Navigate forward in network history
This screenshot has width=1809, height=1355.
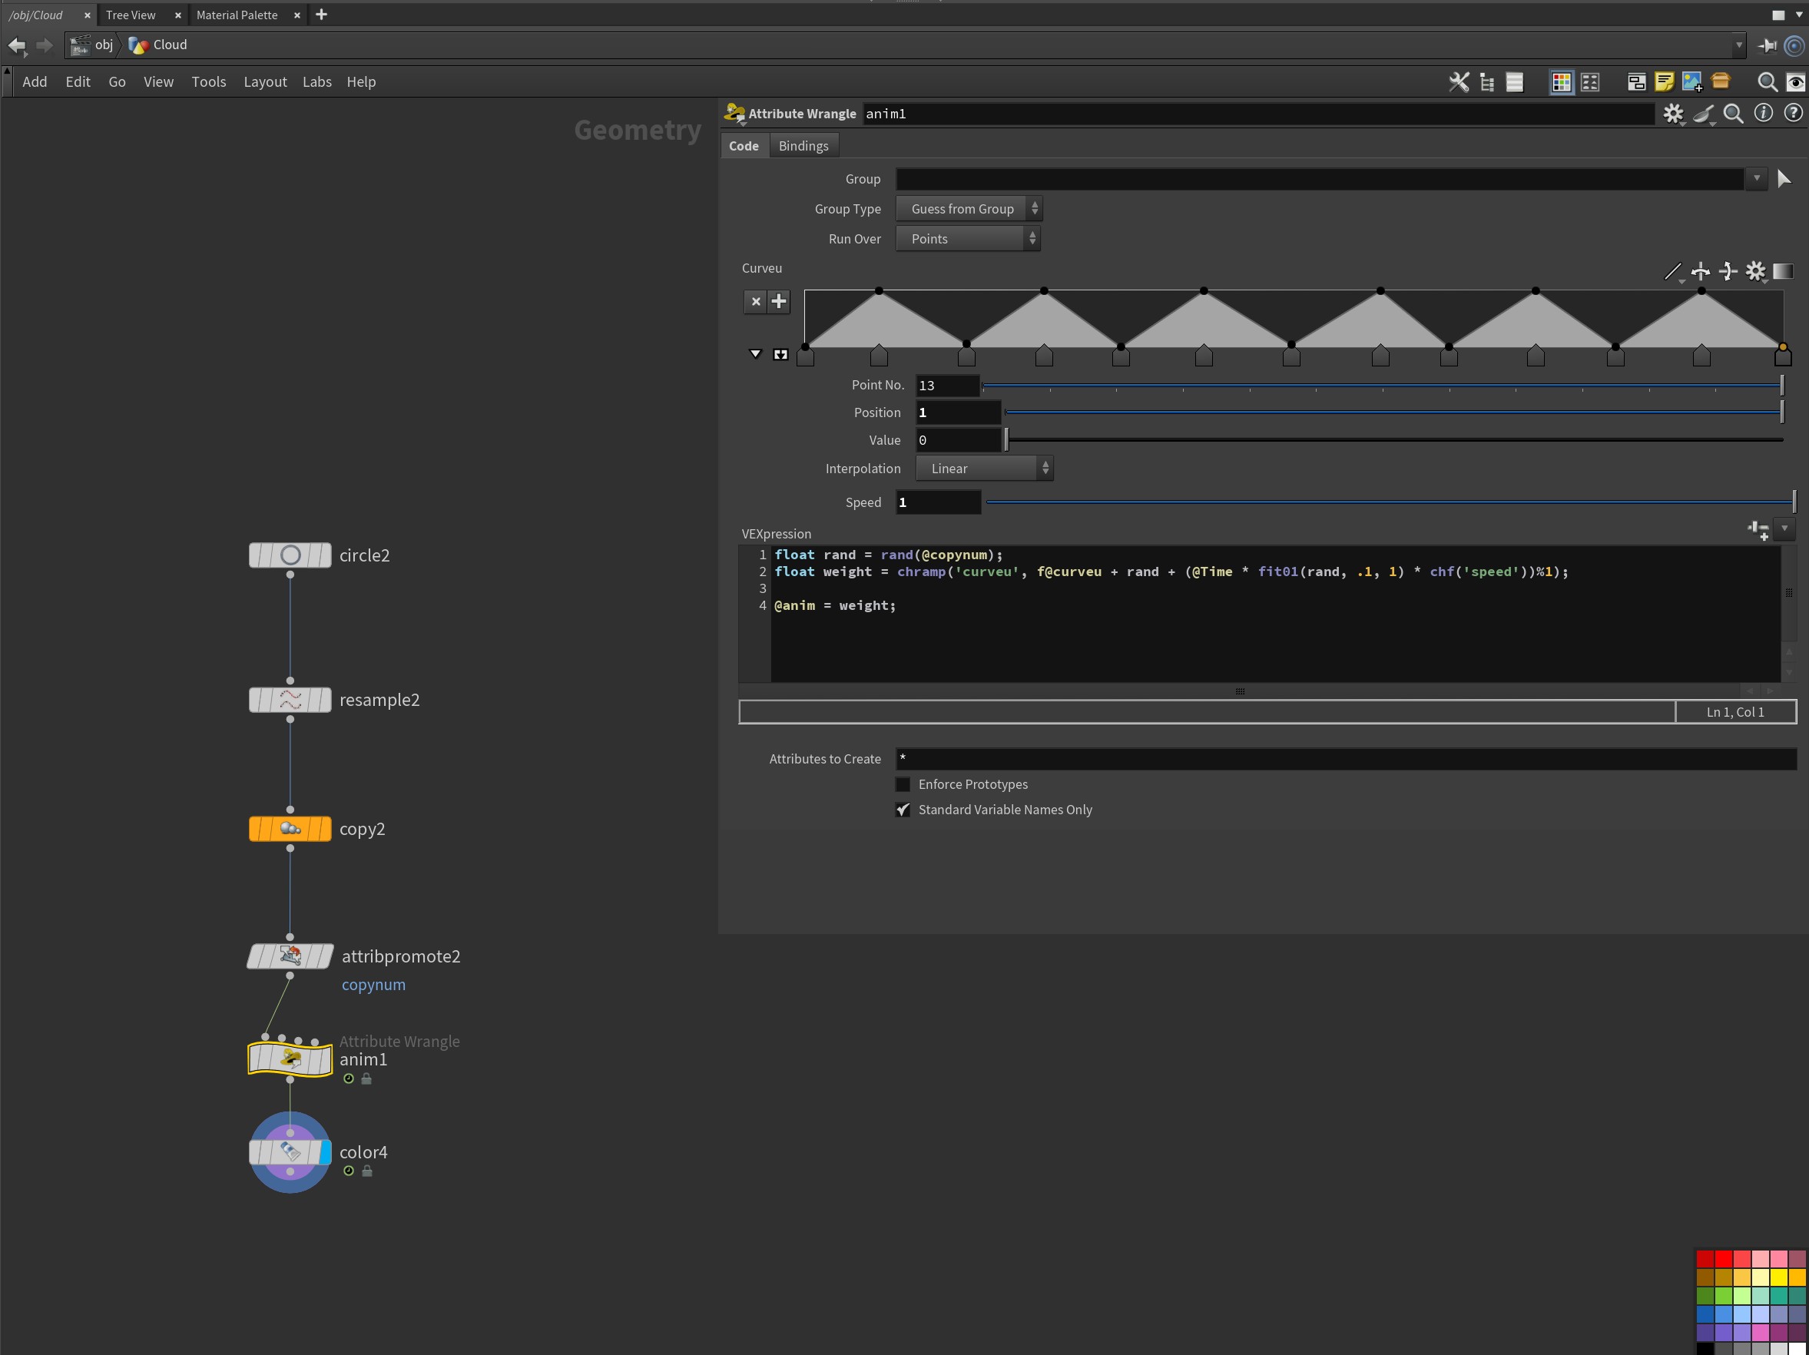pos(45,46)
